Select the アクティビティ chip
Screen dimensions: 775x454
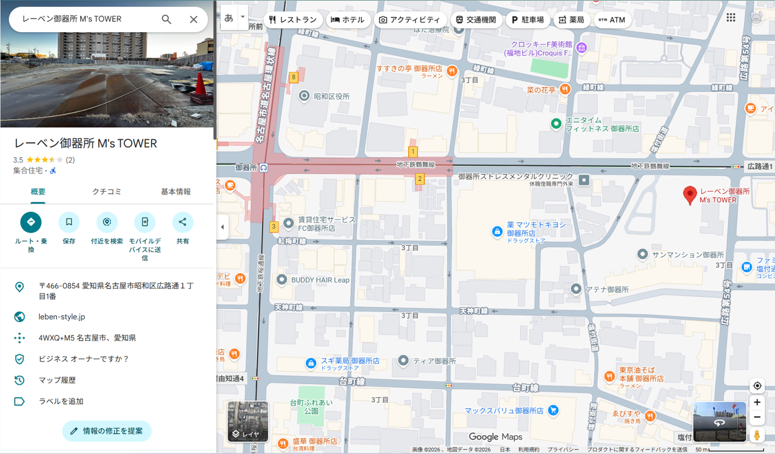tap(411, 20)
